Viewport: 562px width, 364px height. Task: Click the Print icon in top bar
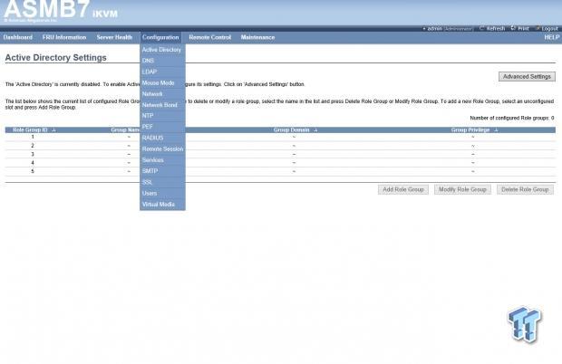tap(513, 28)
